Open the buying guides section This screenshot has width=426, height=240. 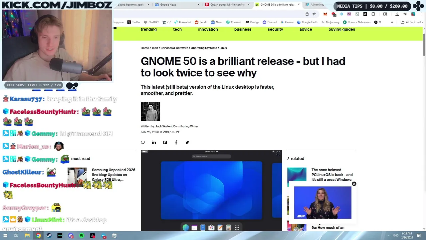342,29
